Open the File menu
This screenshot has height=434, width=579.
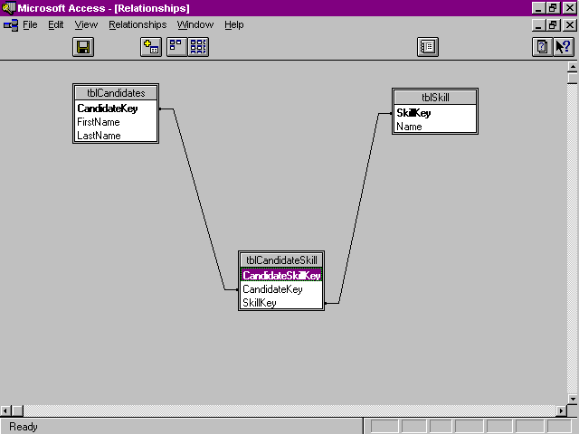coord(30,24)
